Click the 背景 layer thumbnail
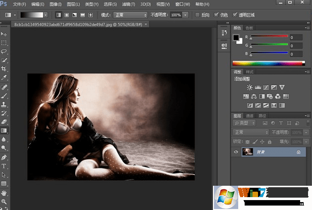The image size is (312, 210). 247,153
